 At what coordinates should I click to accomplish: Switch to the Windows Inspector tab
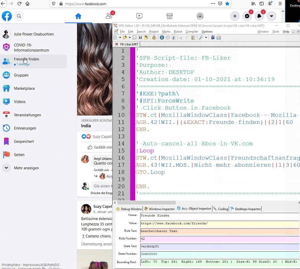(159, 209)
